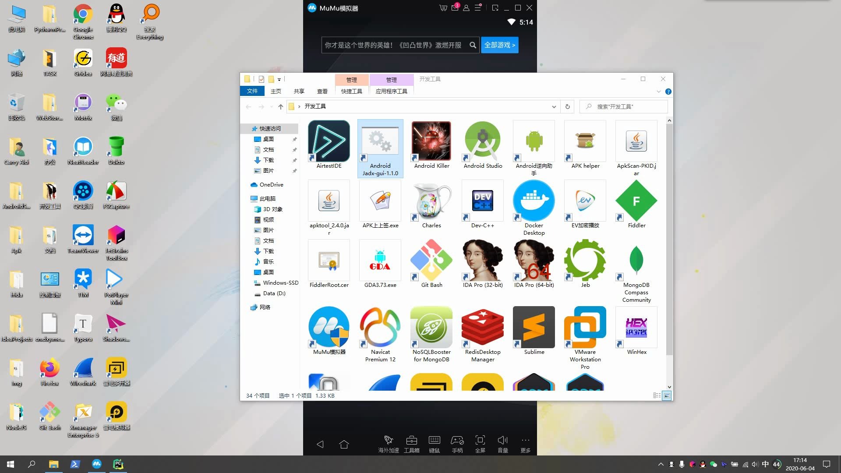Click the Charles proxy icon

click(431, 201)
